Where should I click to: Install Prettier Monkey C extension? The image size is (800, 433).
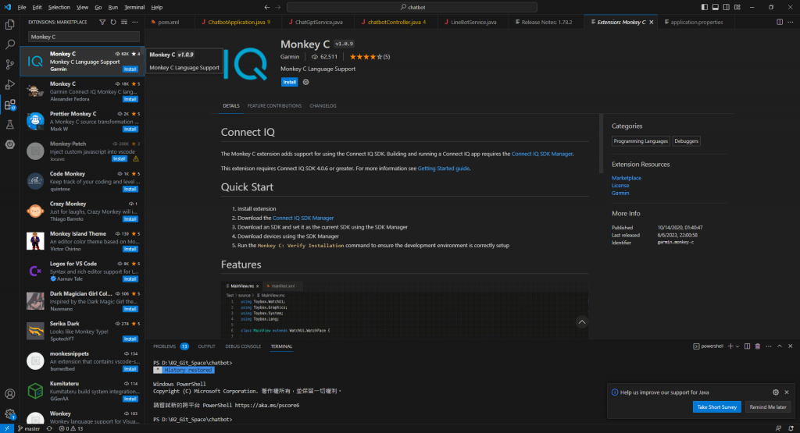(130, 129)
